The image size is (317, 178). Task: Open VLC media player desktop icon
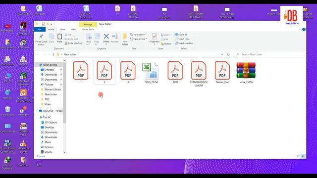point(23,146)
